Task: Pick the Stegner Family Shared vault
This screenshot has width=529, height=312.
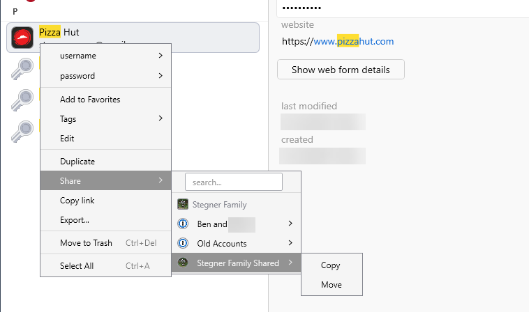Action: pos(236,263)
